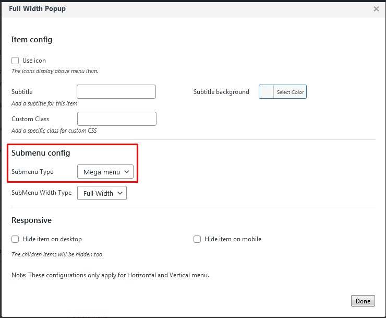Click the "Use icon" label text
The width and height of the screenshot is (386, 318).
pos(34,61)
